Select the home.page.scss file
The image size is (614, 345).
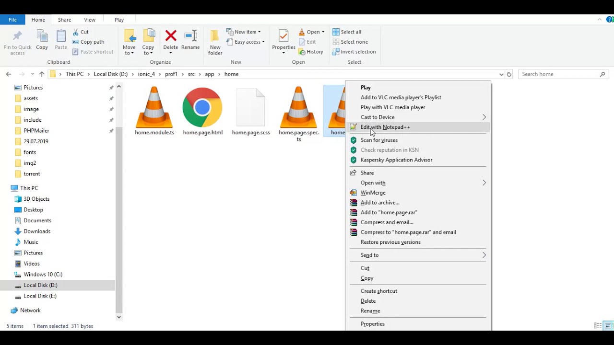pos(251,111)
